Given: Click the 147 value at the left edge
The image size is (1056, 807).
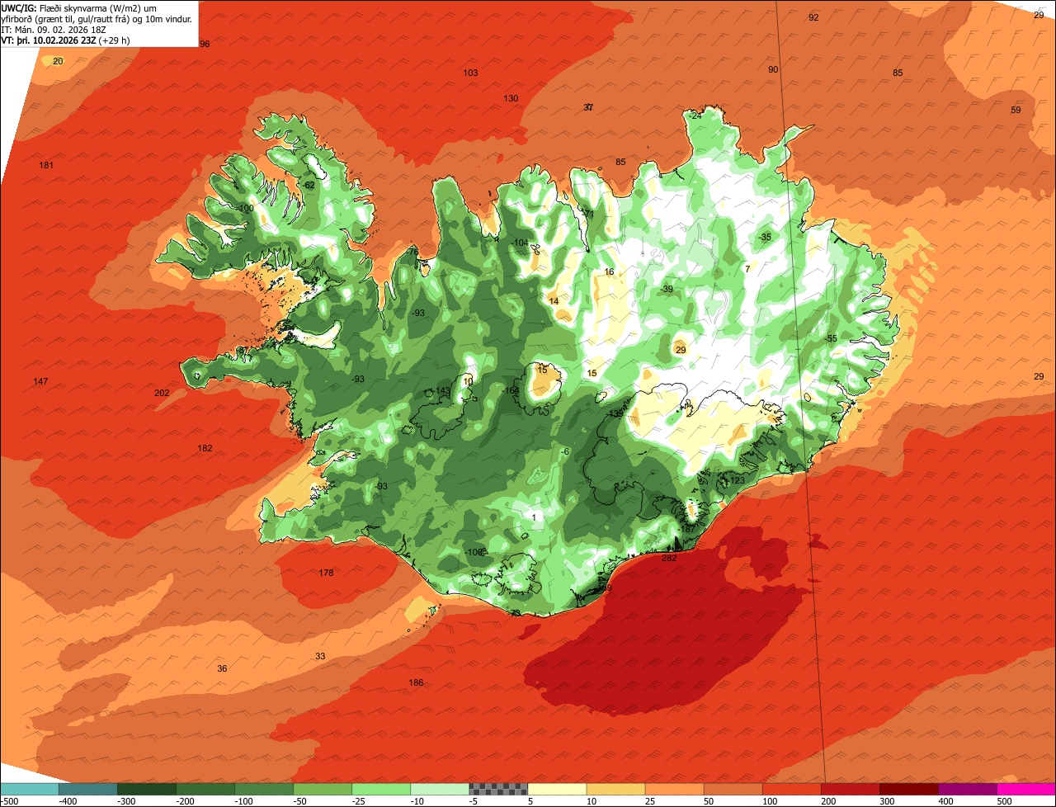Looking at the screenshot, I should [x=40, y=381].
